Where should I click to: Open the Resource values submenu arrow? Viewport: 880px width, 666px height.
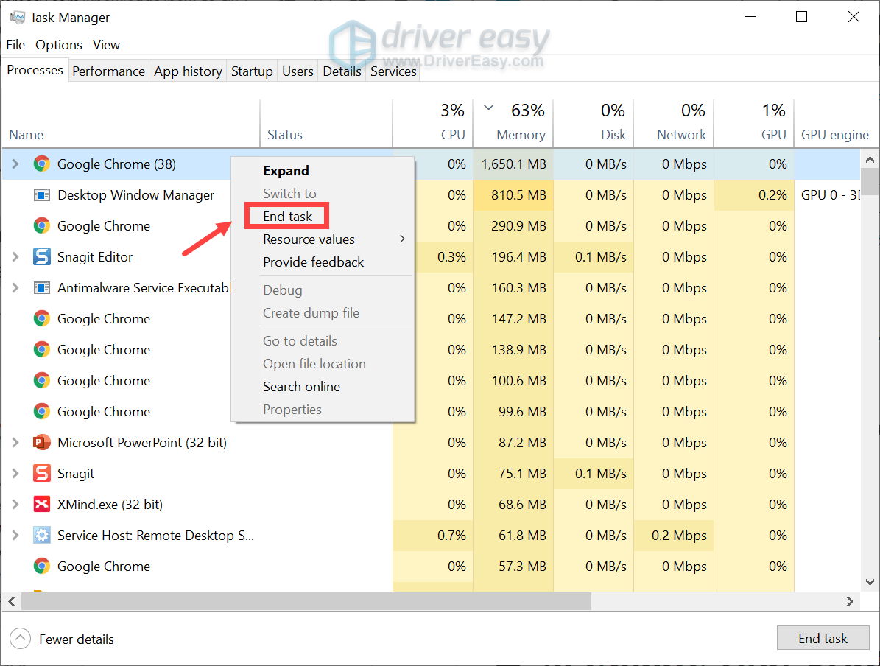click(x=402, y=239)
